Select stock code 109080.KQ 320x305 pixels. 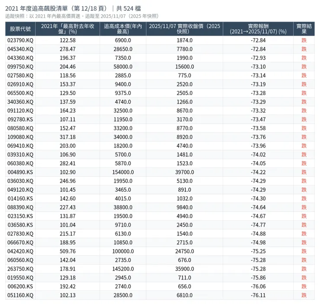coord(20,137)
